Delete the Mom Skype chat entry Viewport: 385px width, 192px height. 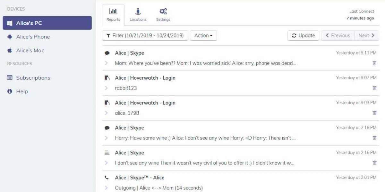(x=374, y=63)
